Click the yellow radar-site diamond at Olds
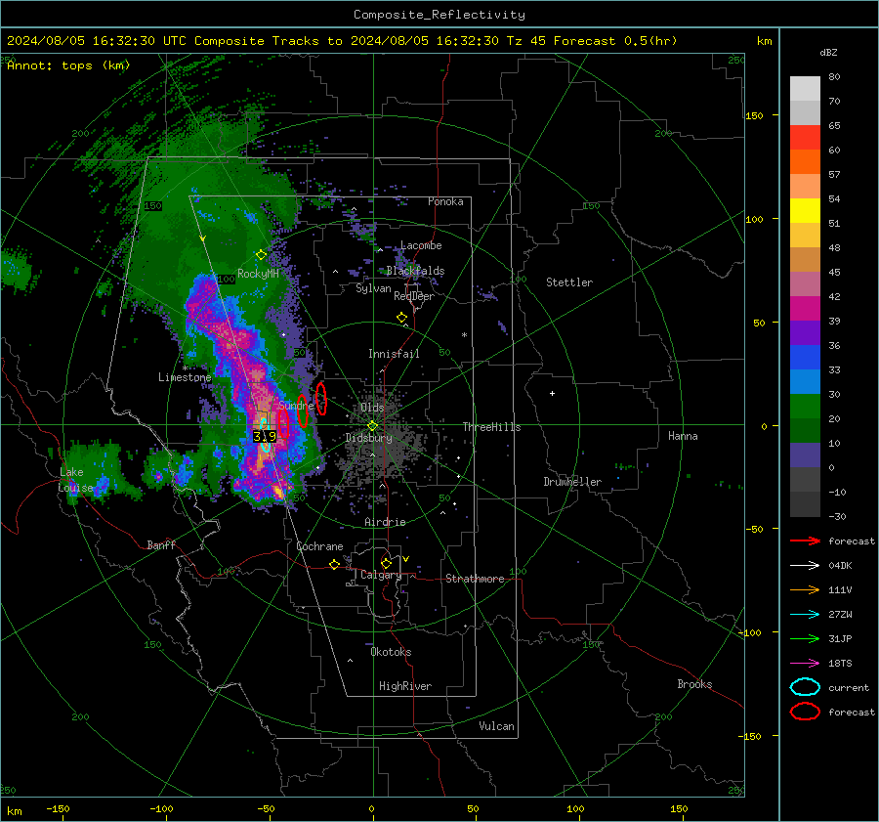Image resolution: width=879 pixels, height=822 pixels. 372,426
